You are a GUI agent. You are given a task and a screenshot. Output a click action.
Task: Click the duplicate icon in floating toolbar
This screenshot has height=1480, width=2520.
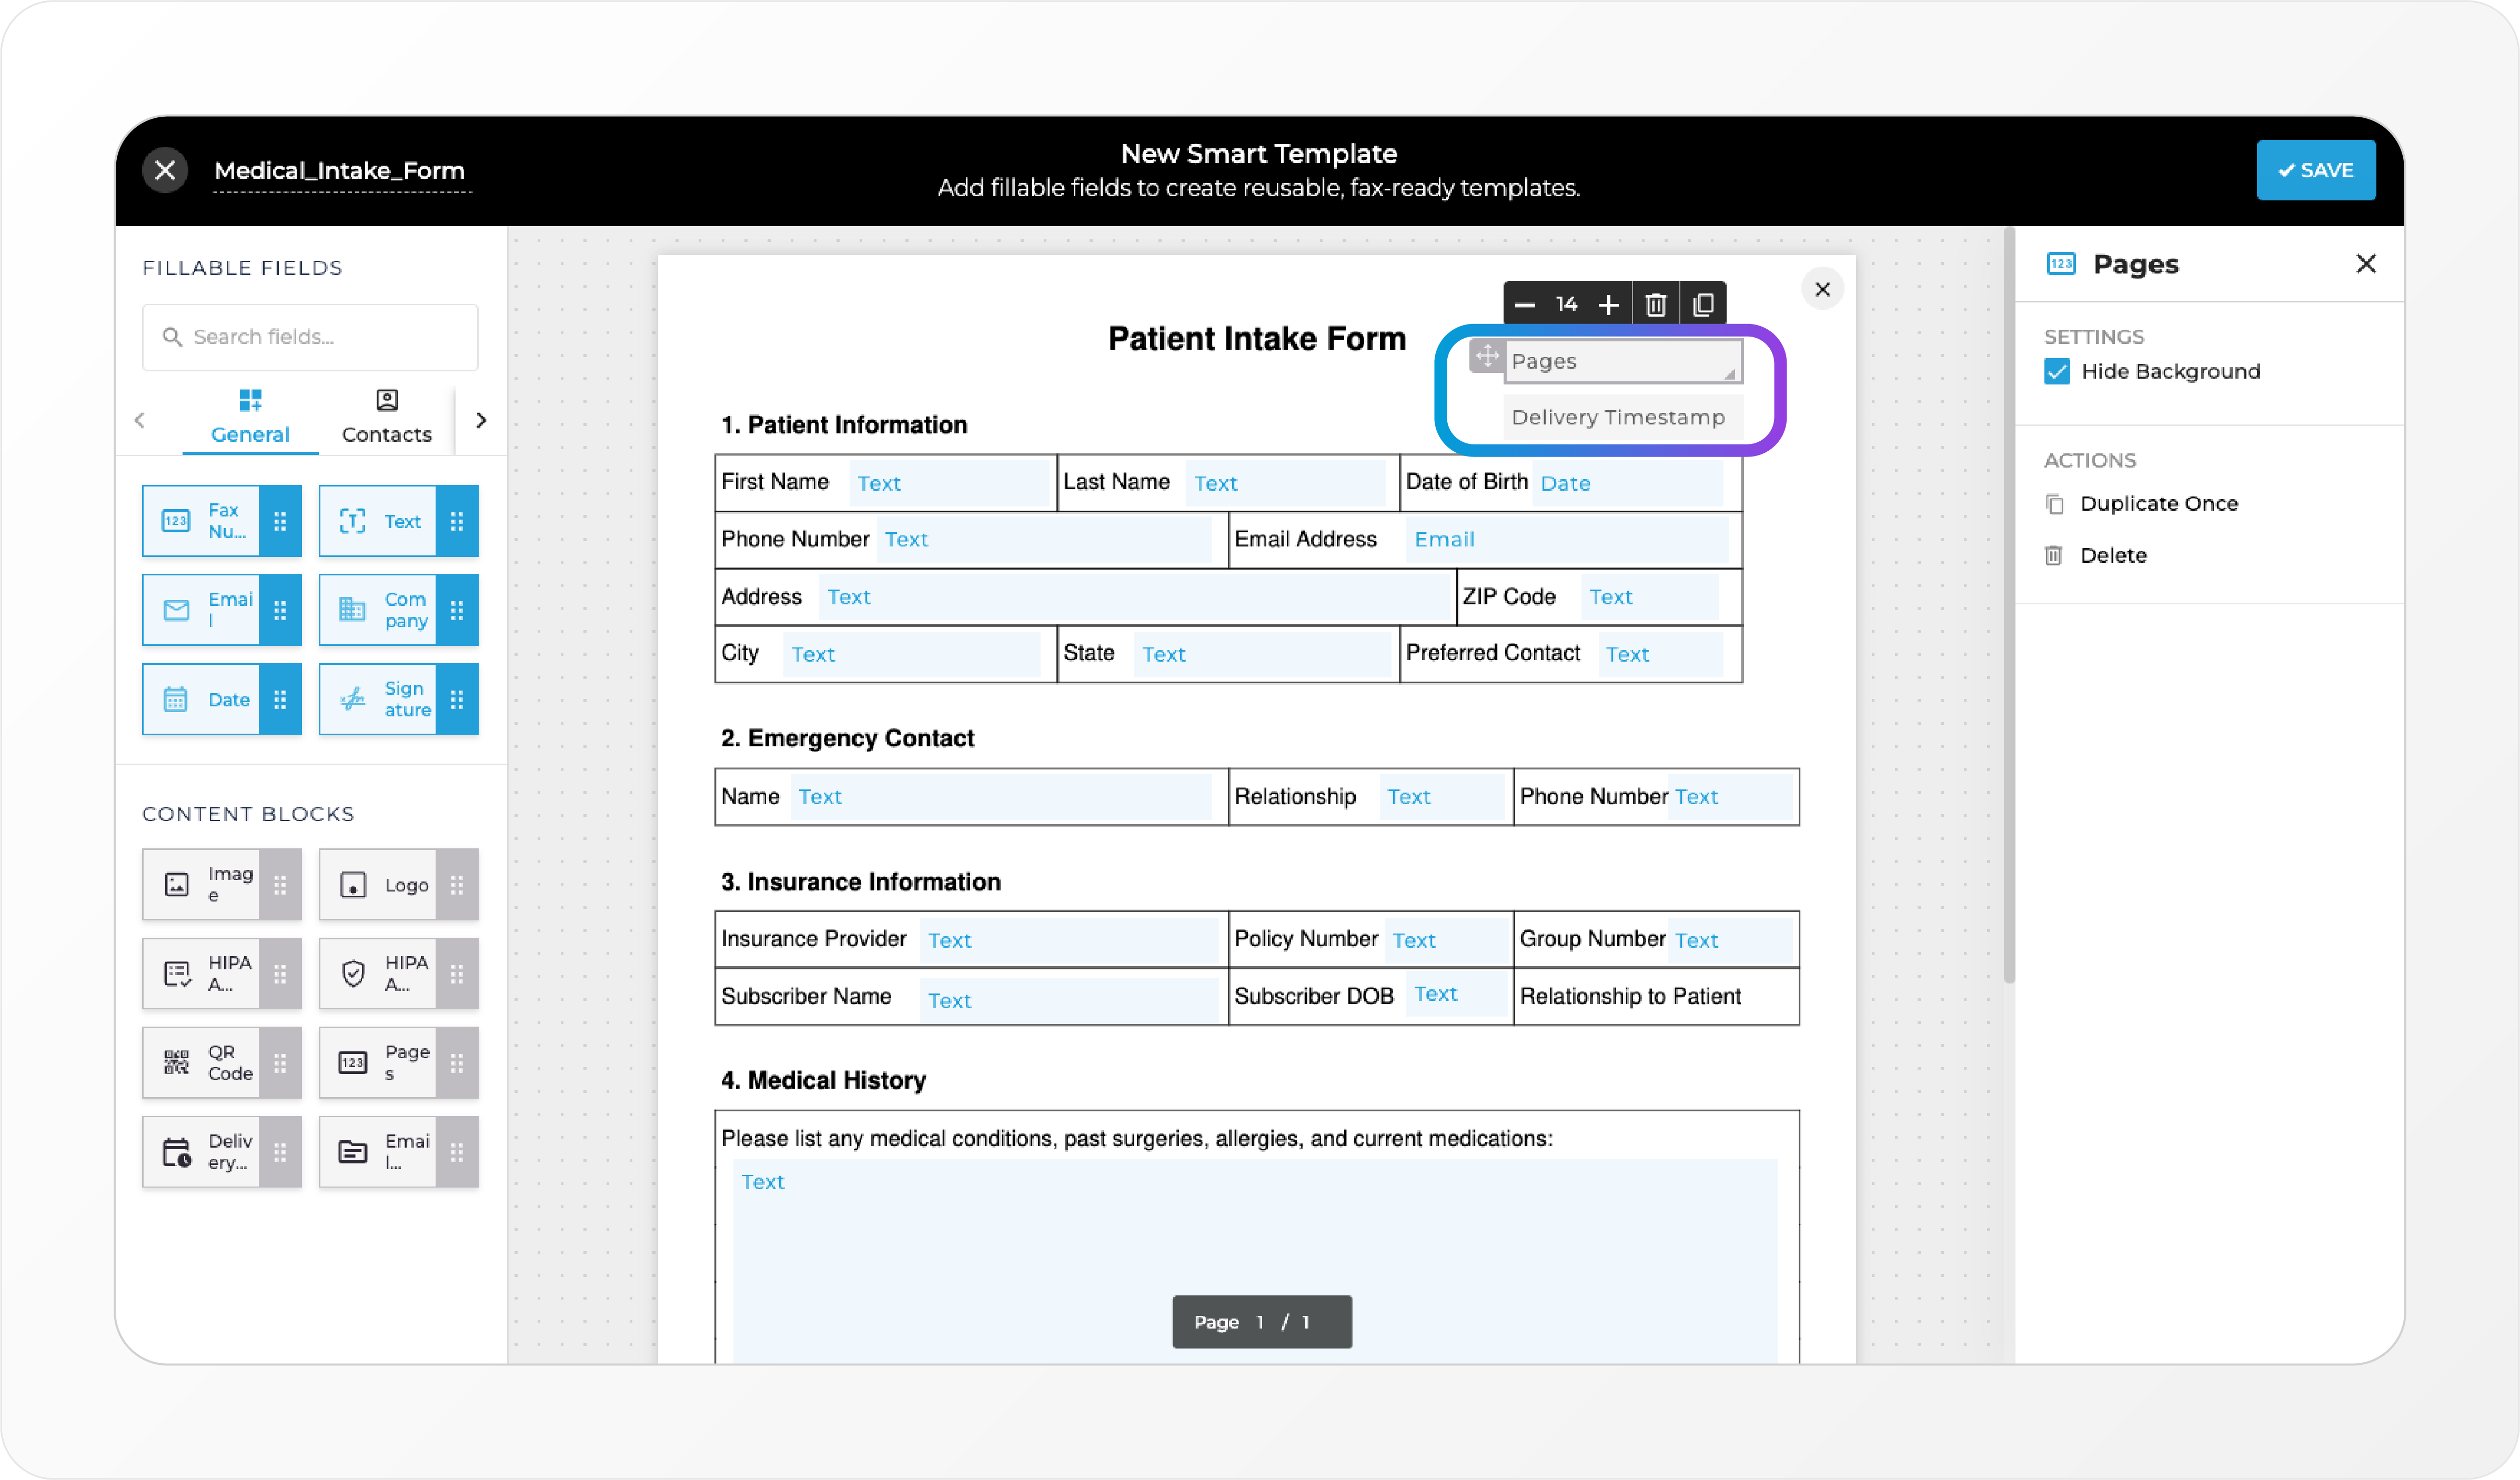pyautogui.click(x=1703, y=304)
